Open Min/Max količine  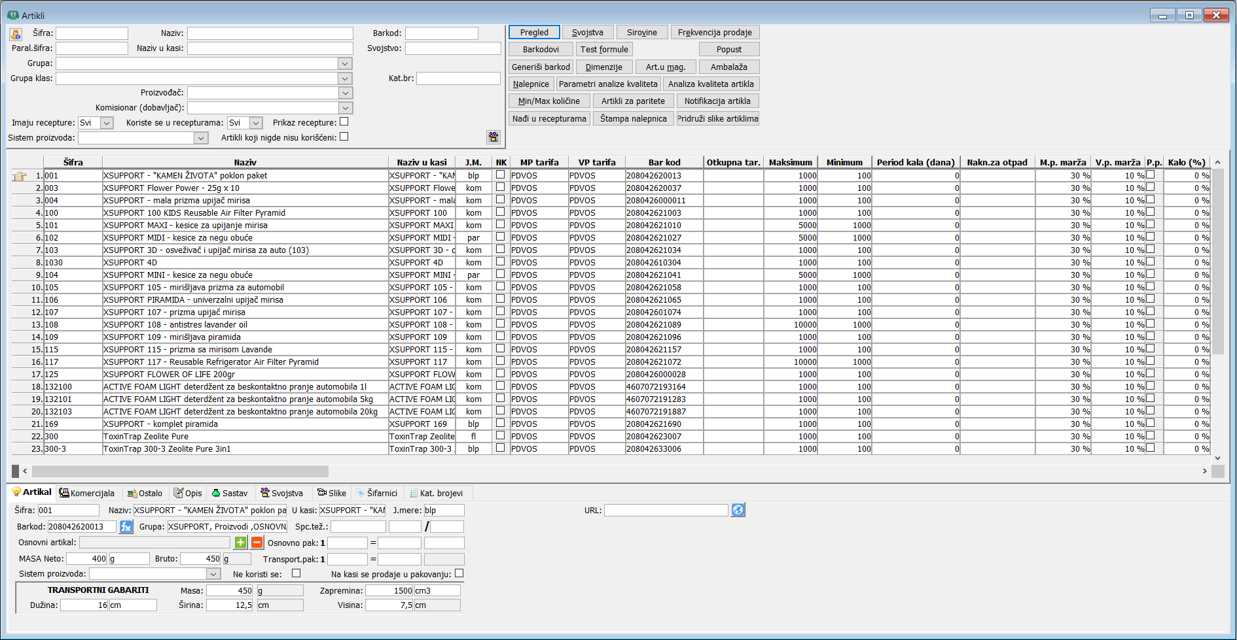(548, 101)
